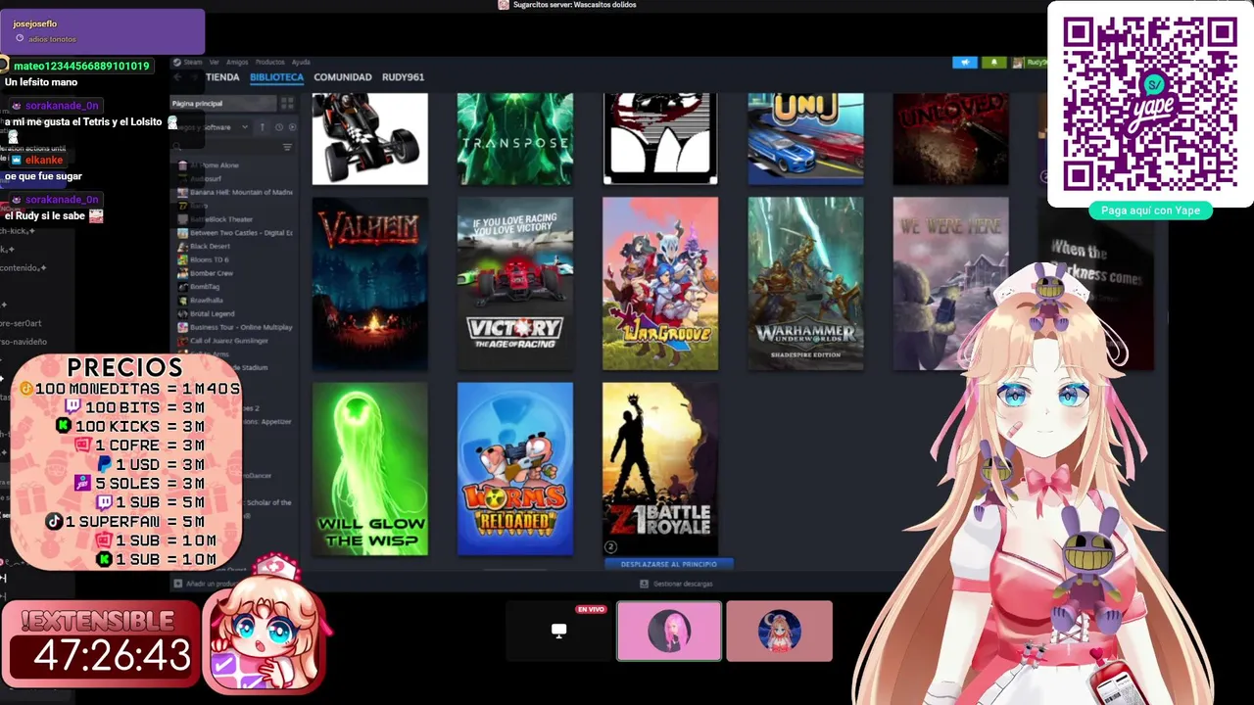Select the live screen share tile

pos(559,631)
